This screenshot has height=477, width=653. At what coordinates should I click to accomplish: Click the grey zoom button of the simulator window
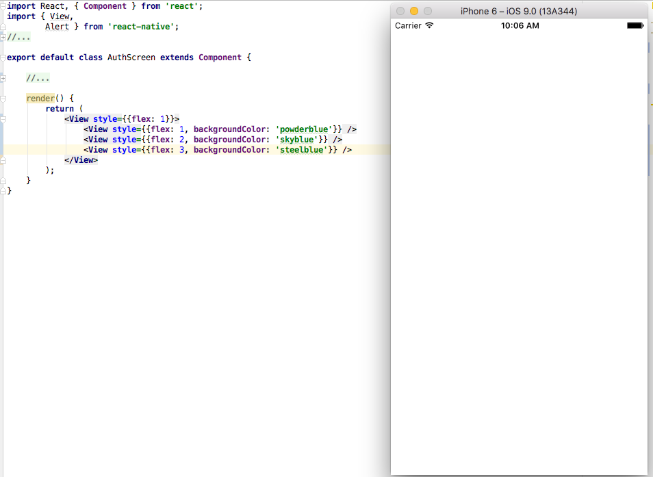click(428, 11)
